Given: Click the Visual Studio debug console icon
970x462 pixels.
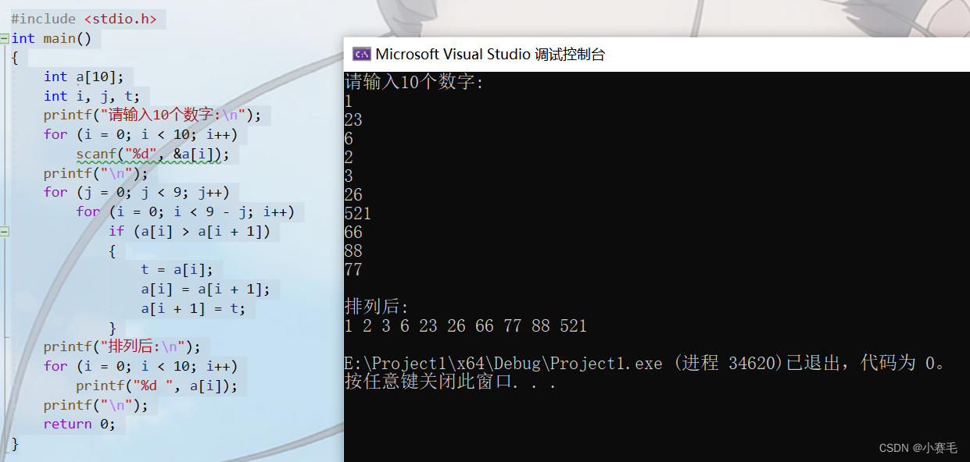Looking at the screenshot, I should coord(361,54).
